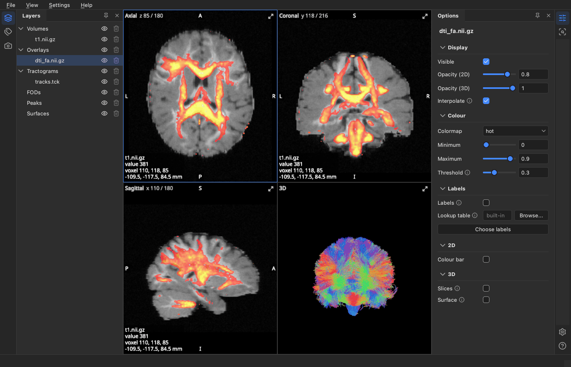Screen dimensions: 571x367
Task: Open the Settings menu
Action: (59, 5)
